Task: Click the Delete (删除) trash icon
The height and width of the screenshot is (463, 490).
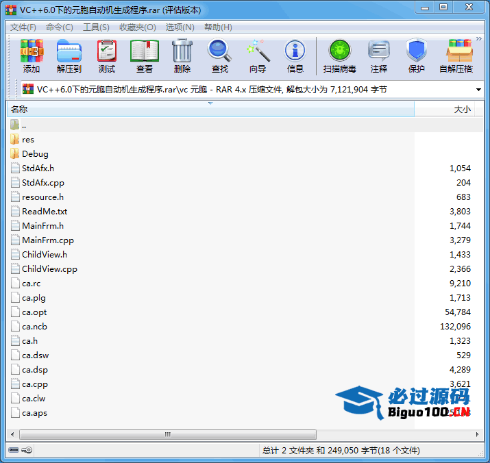Action: [x=182, y=56]
